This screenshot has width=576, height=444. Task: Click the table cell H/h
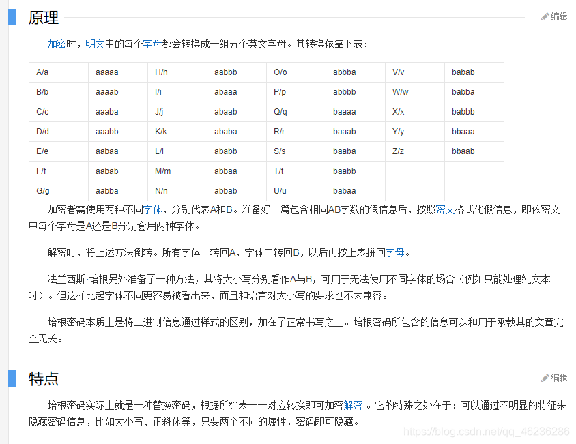click(x=177, y=72)
